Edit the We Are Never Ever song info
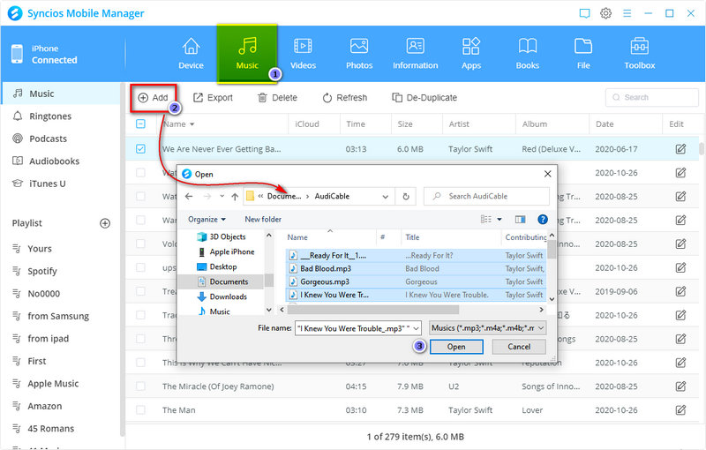Screen dimensions: 706x450 pos(680,148)
